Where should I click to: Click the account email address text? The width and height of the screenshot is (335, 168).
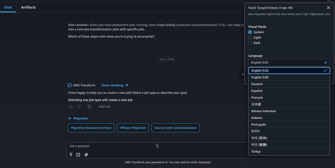(289, 14)
